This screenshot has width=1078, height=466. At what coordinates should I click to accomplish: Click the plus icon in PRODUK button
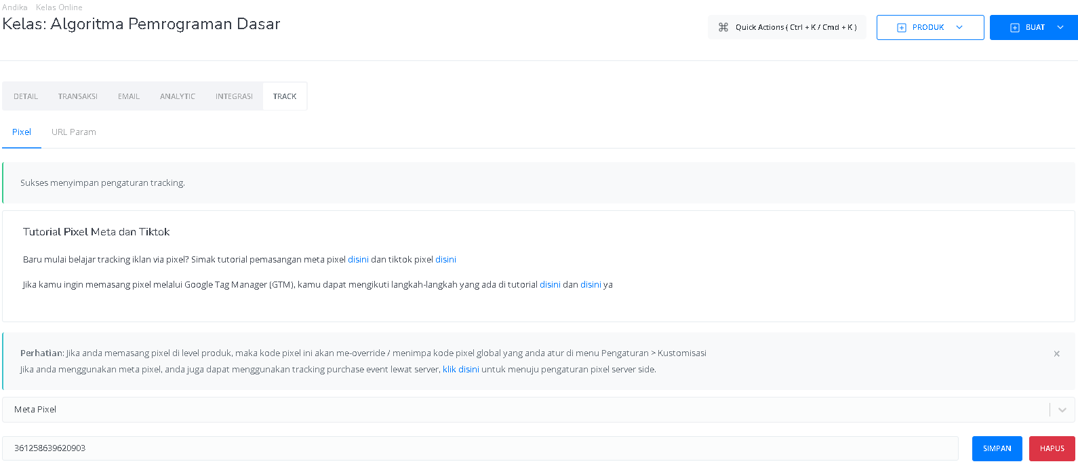(x=902, y=28)
